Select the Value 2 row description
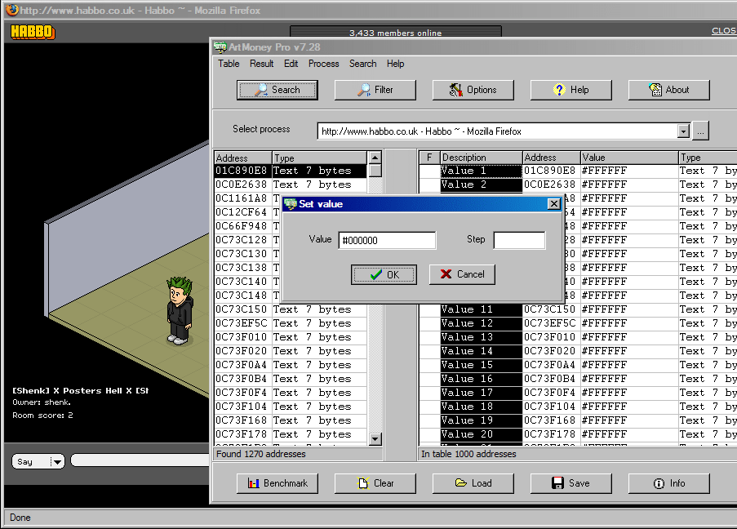Viewport: 737px width, 529px height. pyautogui.click(x=482, y=184)
